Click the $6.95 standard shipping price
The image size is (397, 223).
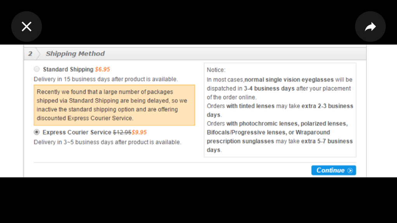click(102, 70)
